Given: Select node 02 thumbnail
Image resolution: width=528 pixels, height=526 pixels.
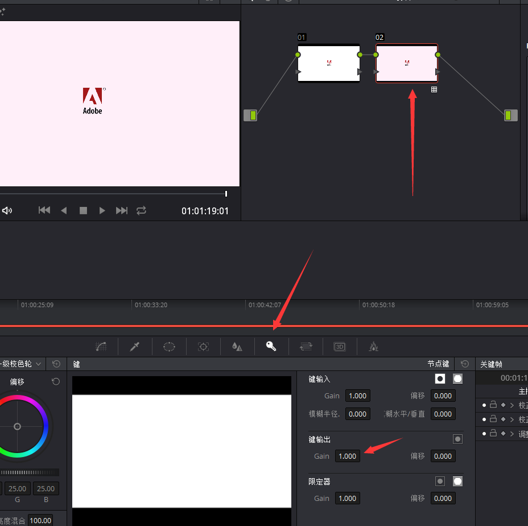Looking at the screenshot, I should point(407,63).
